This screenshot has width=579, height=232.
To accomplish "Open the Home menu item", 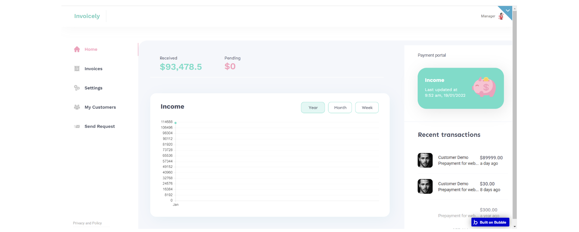I will pyautogui.click(x=91, y=49).
